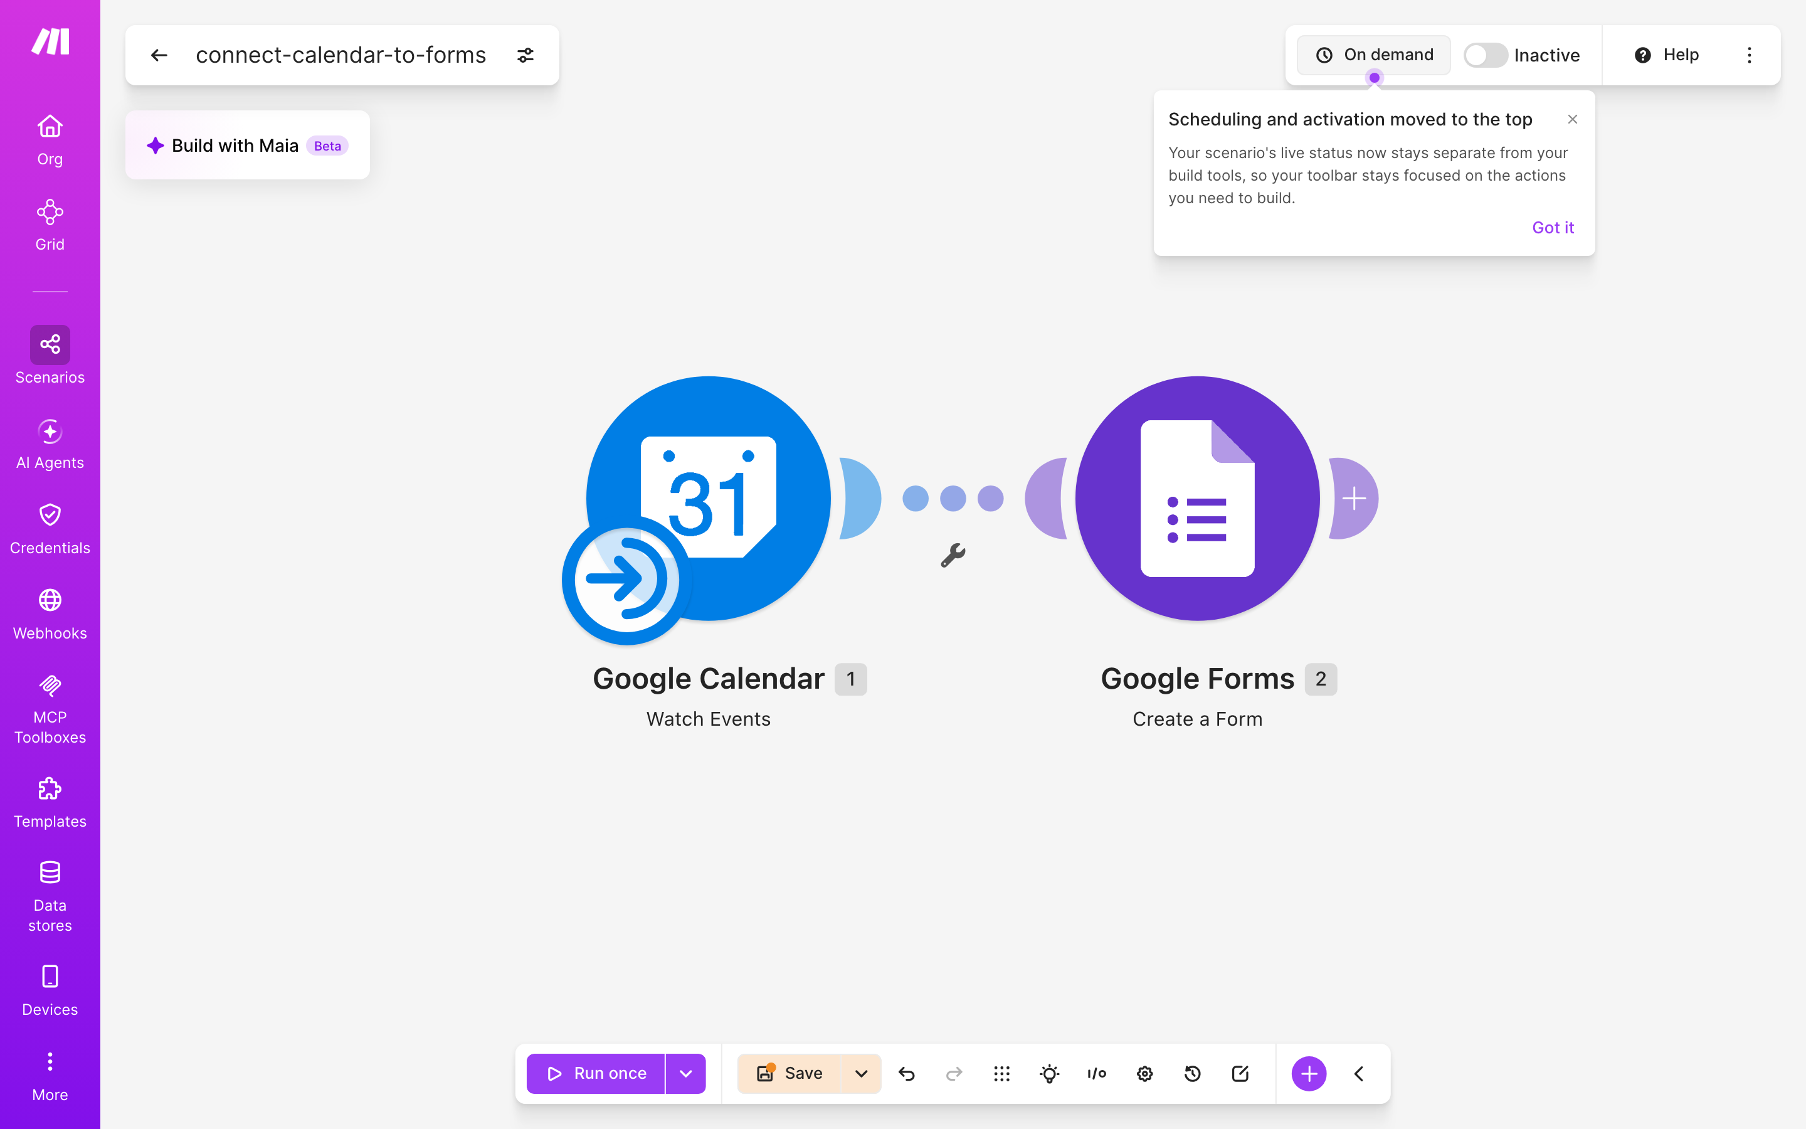Click the Make logo in sidebar
The width and height of the screenshot is (1806, 1129).
tap(50, 42)
